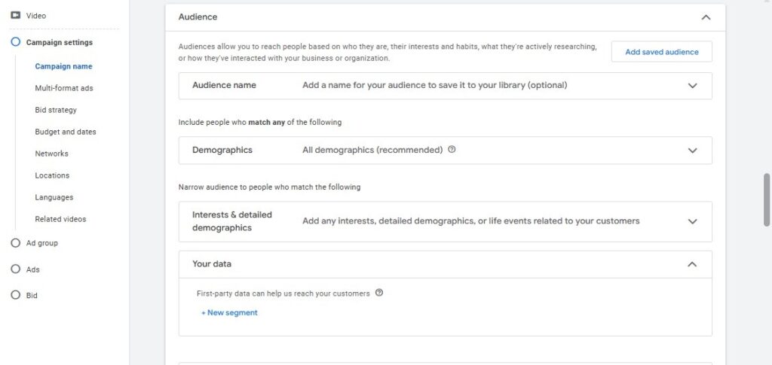Expand Interests & detailed demographics chevron
The width and height of the screenshot is (772, 365).
coord(692,221)
